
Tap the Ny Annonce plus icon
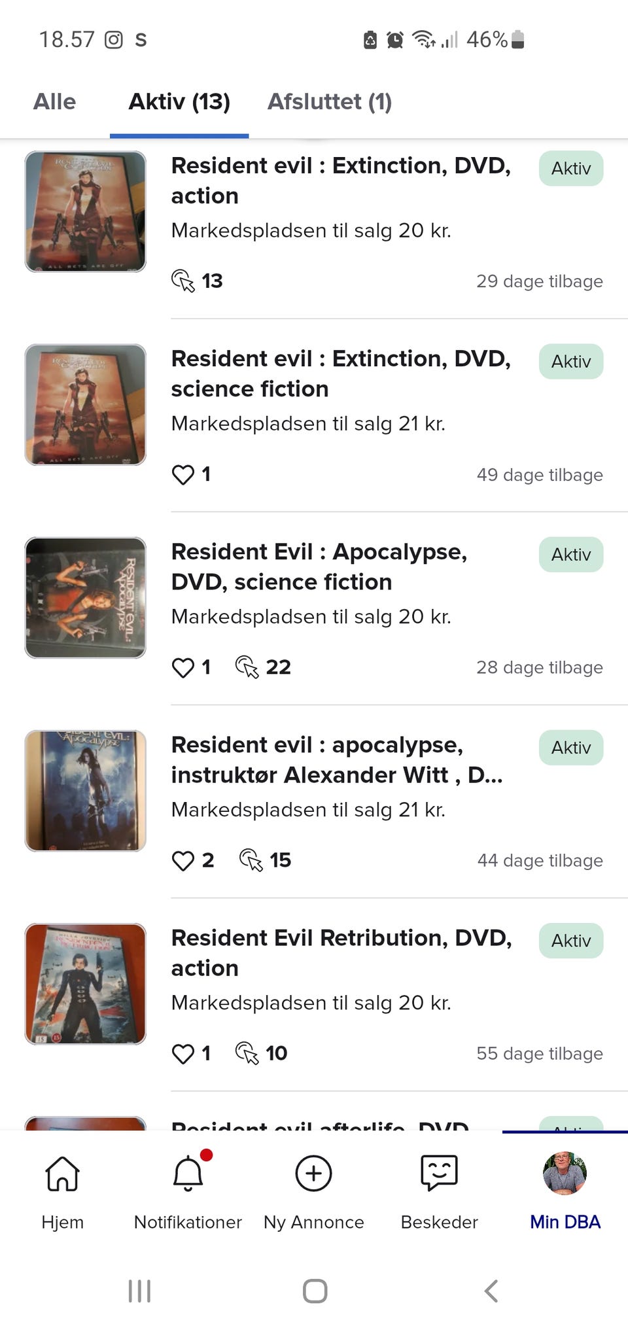313,1174
